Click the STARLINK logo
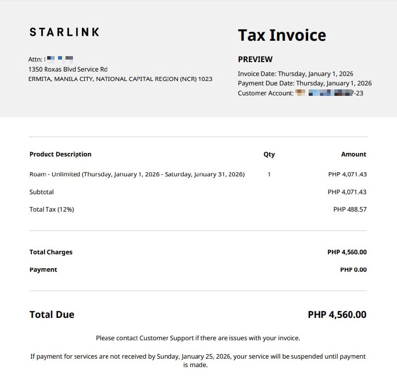Image resolution: width=397 pixels, height=378 pixels. tap(65, 32)
